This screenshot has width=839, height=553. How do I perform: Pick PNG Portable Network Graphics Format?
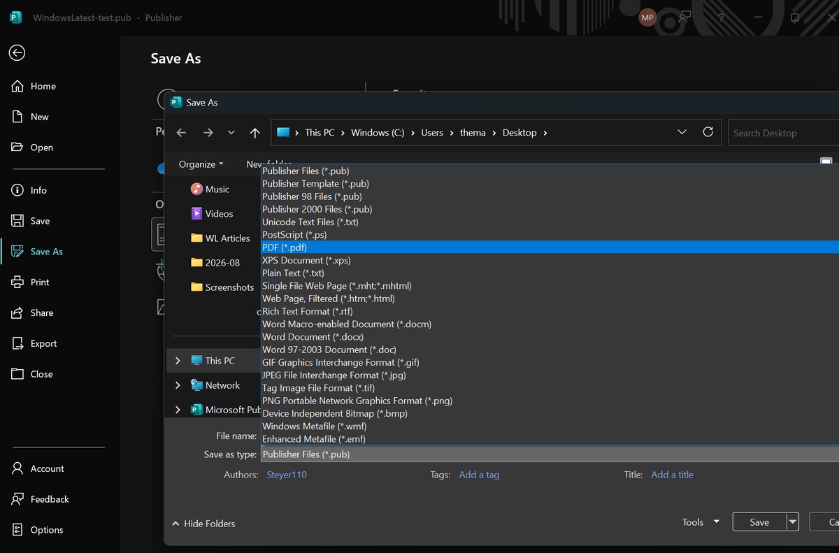(x=550, y=401)
